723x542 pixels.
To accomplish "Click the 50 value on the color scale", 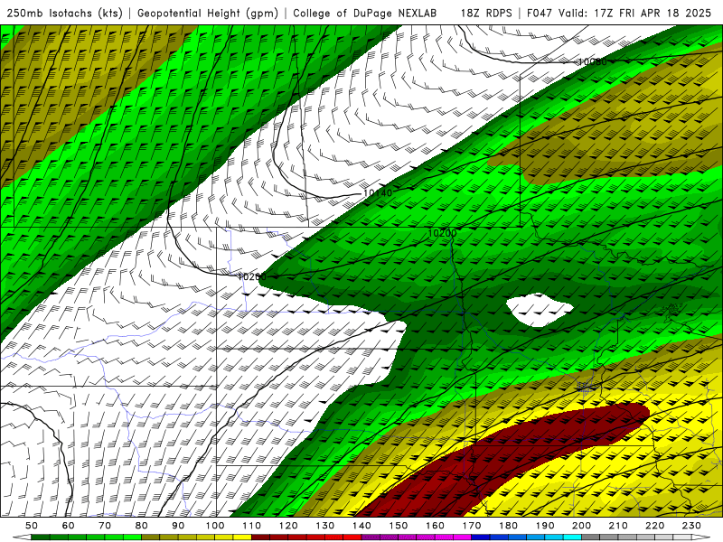I will pos(32,526).
